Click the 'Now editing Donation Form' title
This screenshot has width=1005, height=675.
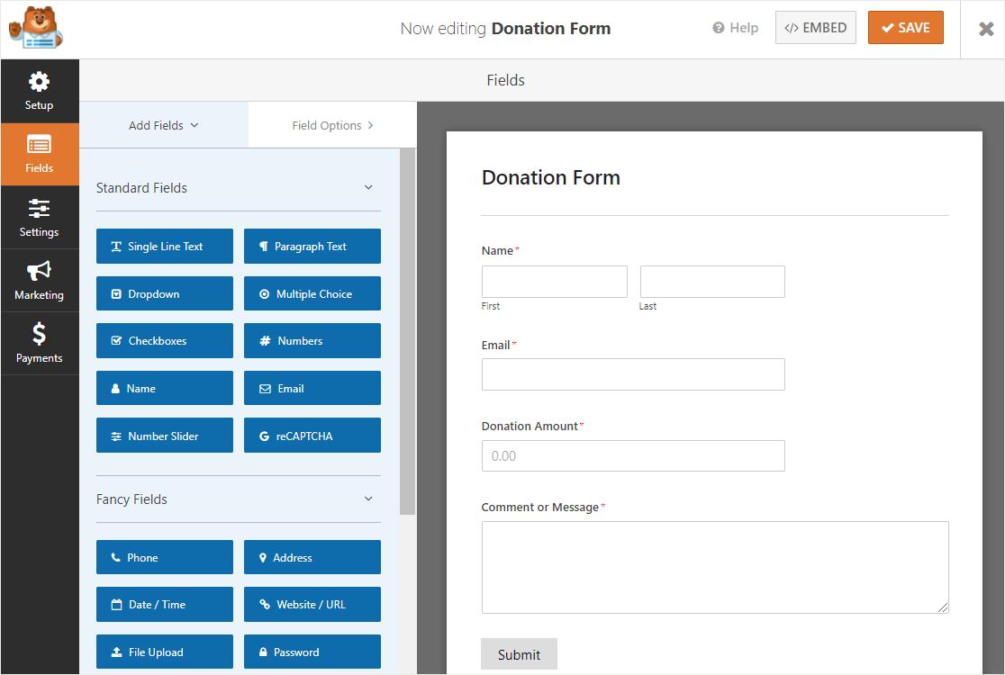pos(505,29)
